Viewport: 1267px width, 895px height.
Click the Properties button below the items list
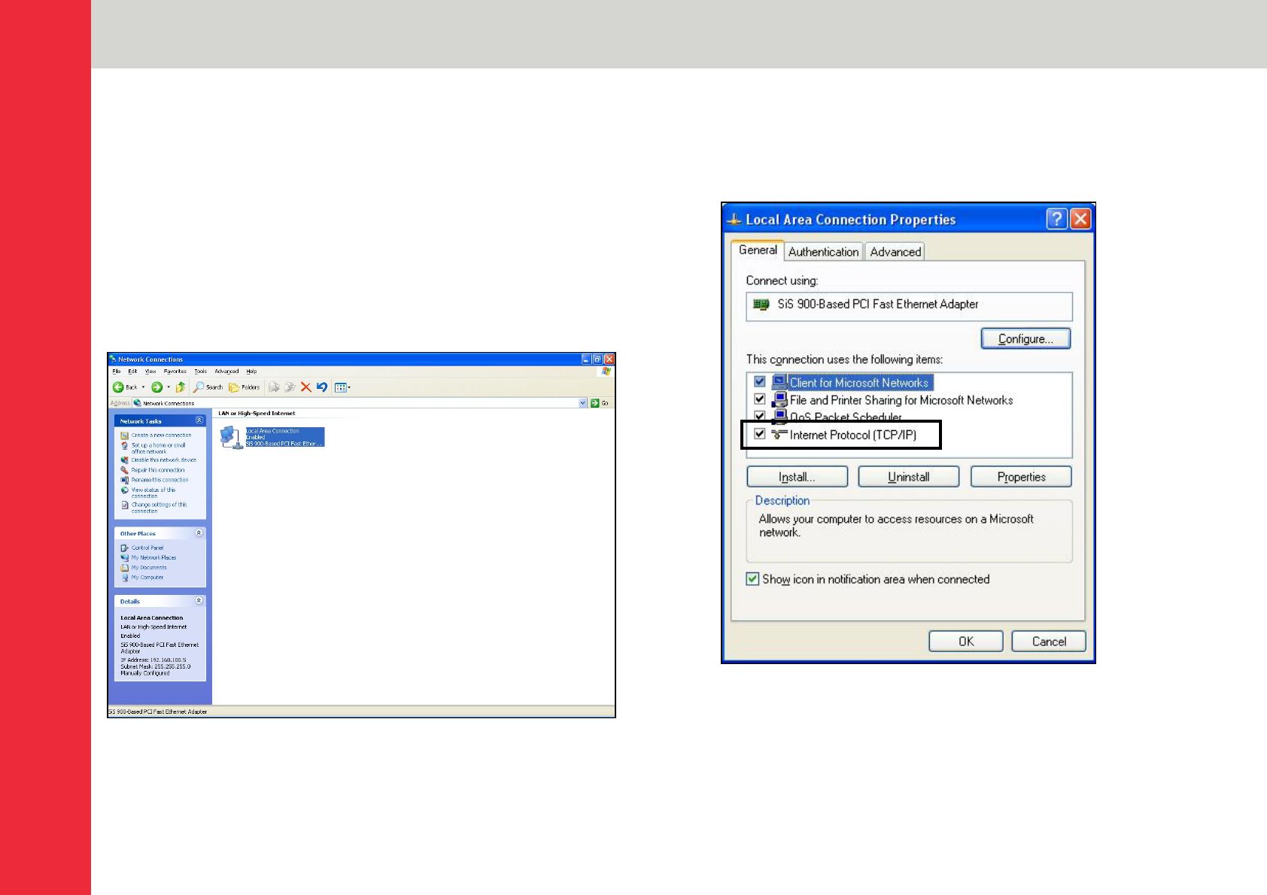pos(1021,477)
